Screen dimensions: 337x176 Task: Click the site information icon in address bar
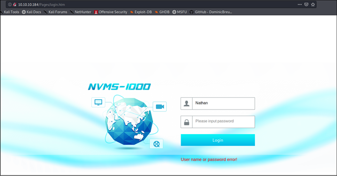click(x=10, y=4)
